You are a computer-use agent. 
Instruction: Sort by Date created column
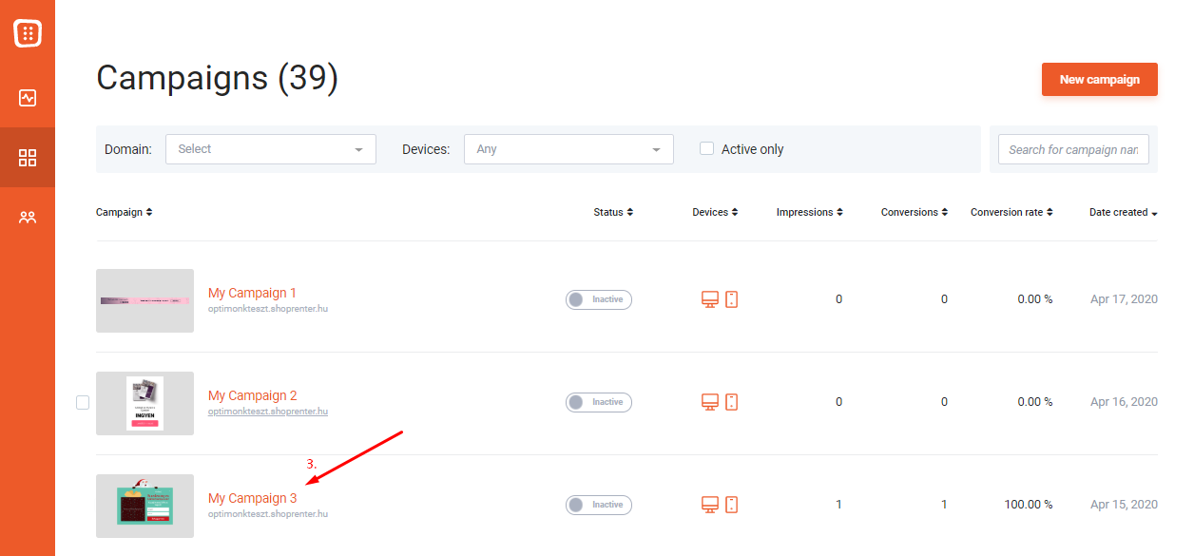coord(1123,212)
